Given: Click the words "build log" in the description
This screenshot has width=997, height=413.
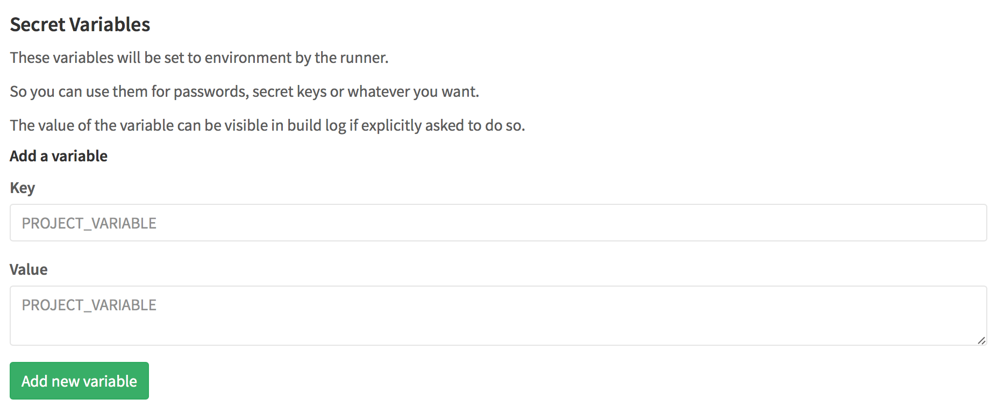Looking at the screenshot, I should pyautogui.click(x=317, y=125).
